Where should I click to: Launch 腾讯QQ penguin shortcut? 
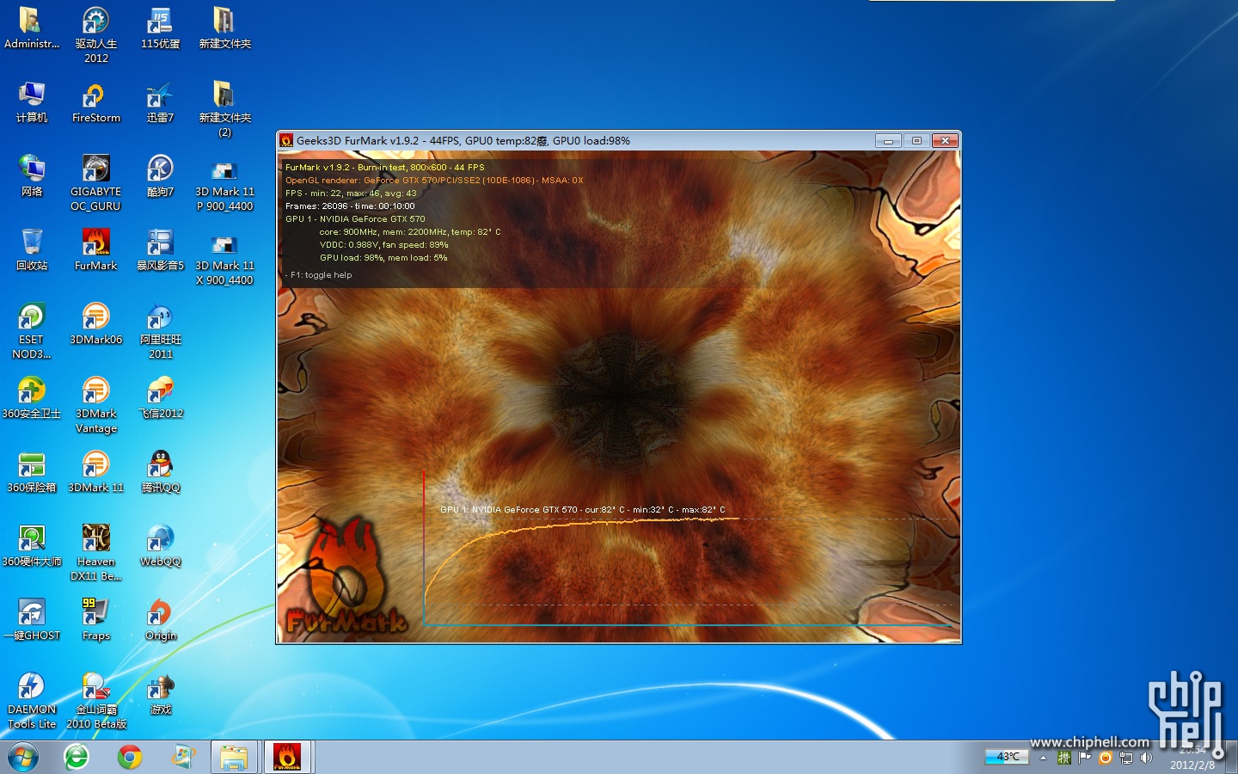pyautogui.click(x=160, y=472)
